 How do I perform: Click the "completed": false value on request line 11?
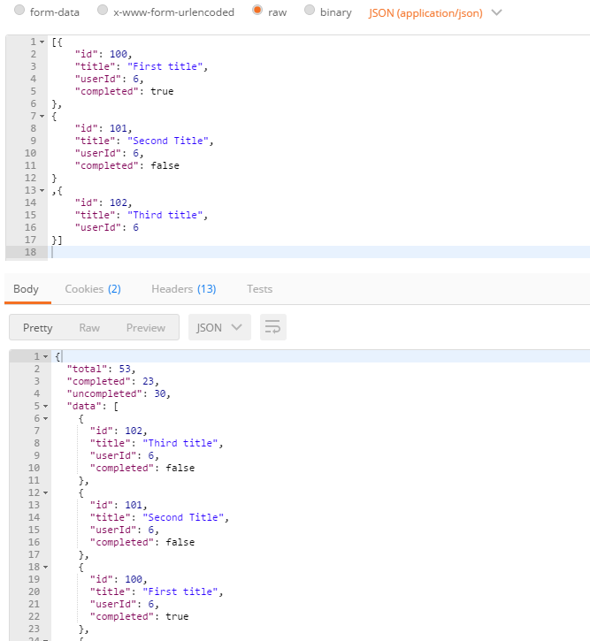pyautogui.click(x=165, y=165)
